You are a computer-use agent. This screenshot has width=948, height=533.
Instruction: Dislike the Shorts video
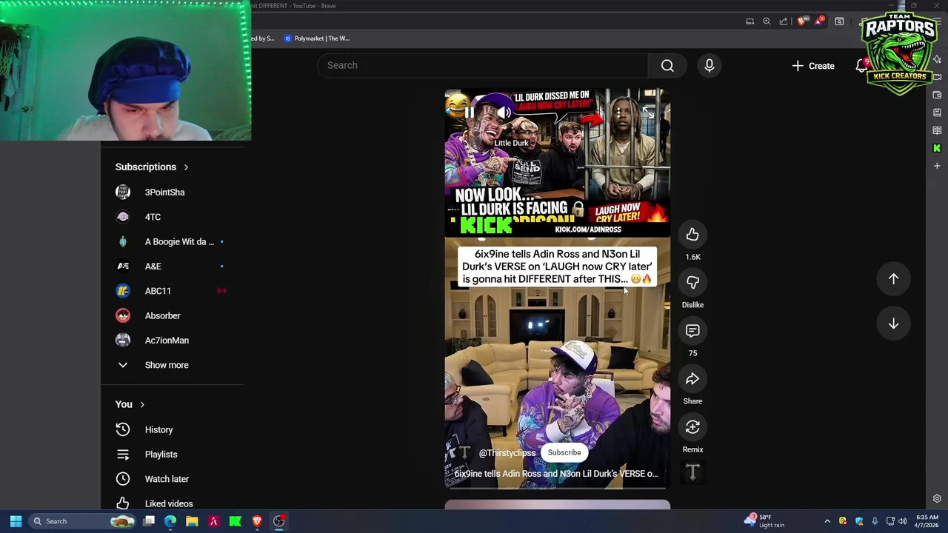[x=692, y=283]
